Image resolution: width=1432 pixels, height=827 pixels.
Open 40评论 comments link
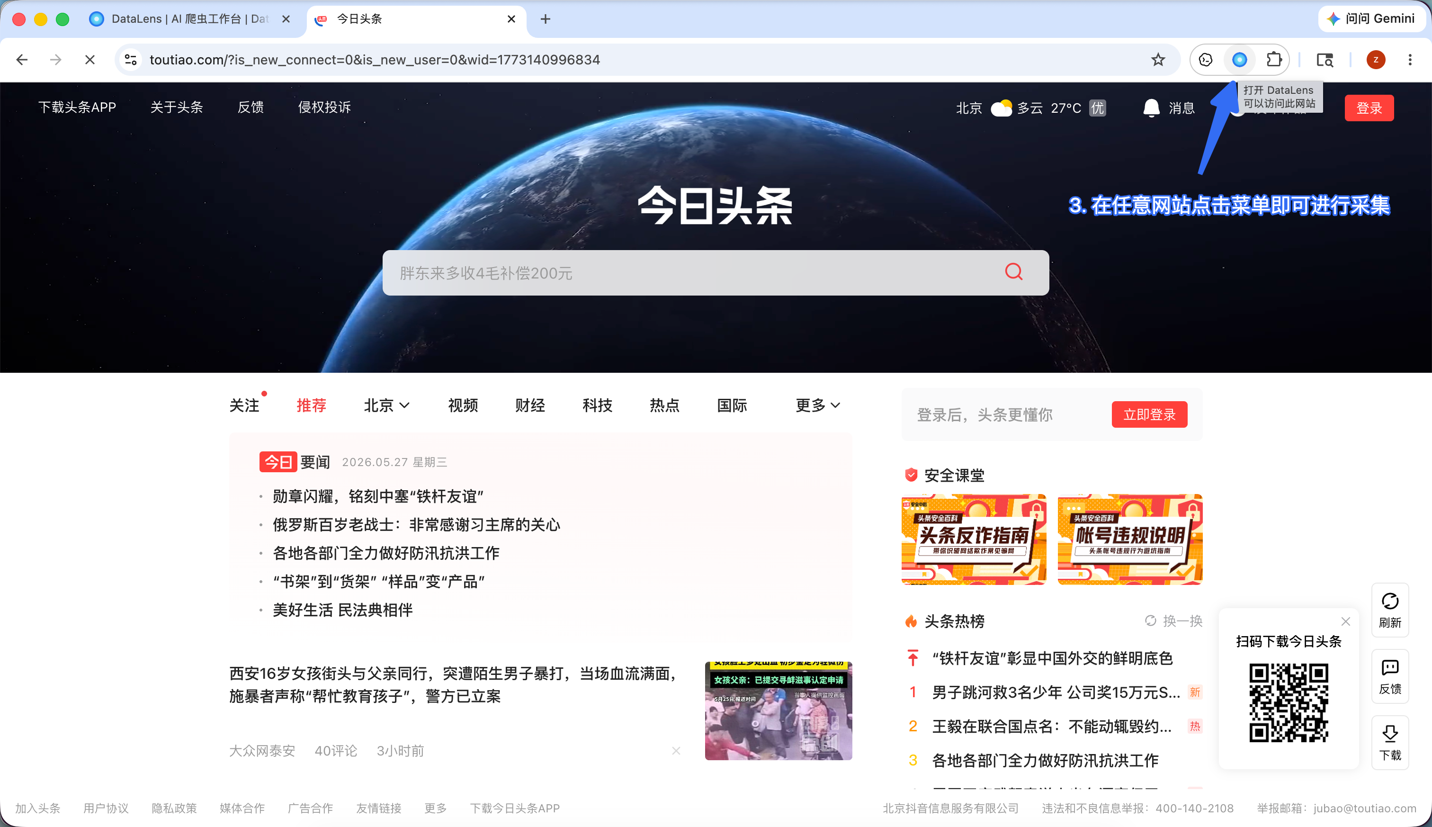point(336,751)
